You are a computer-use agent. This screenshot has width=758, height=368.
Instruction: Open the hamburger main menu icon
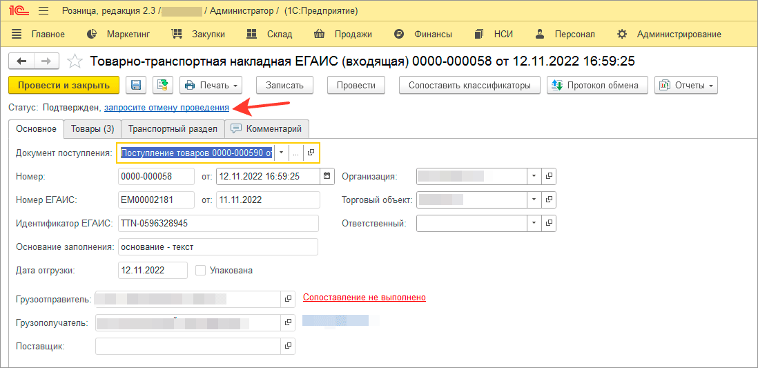point(43,10)
